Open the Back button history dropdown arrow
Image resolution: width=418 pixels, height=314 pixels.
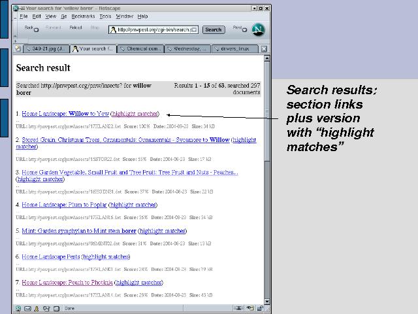pos(36,30)
